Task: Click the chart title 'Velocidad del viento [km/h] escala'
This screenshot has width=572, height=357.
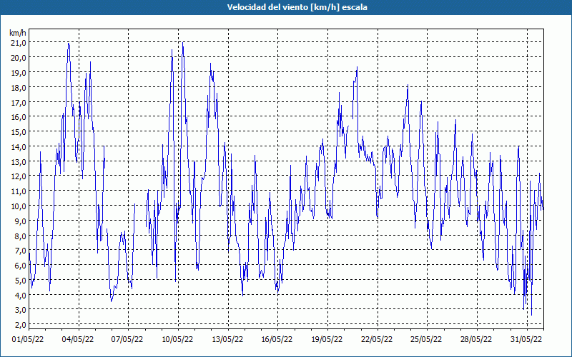Action: coord(297,7)
